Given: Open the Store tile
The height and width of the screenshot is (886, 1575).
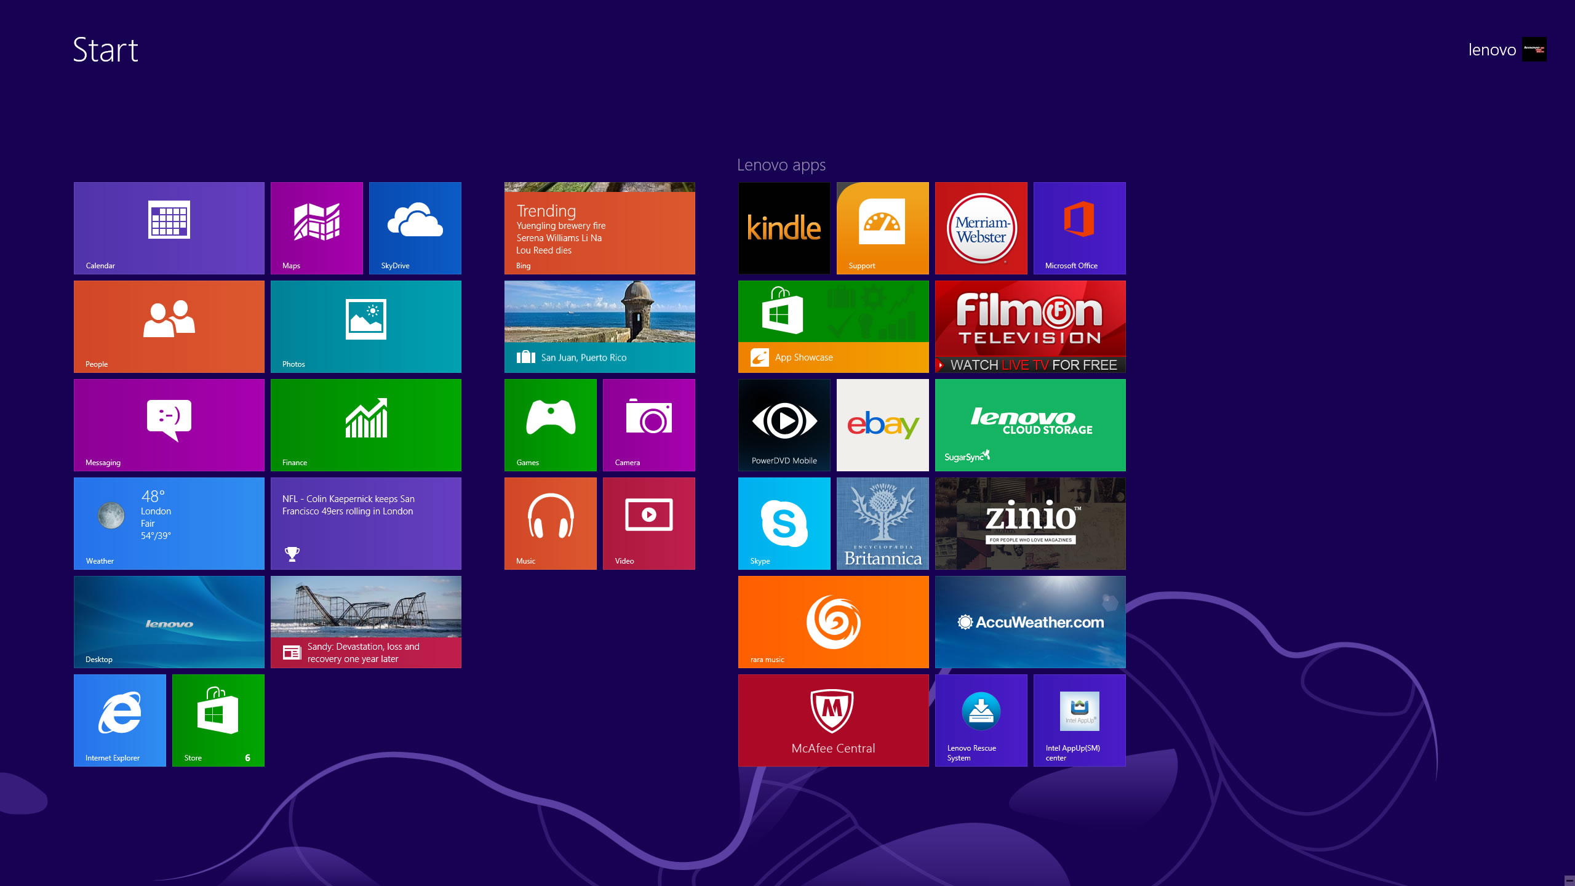Looking at the screenshot, I should pyautogui.click(x=218, y=720).
